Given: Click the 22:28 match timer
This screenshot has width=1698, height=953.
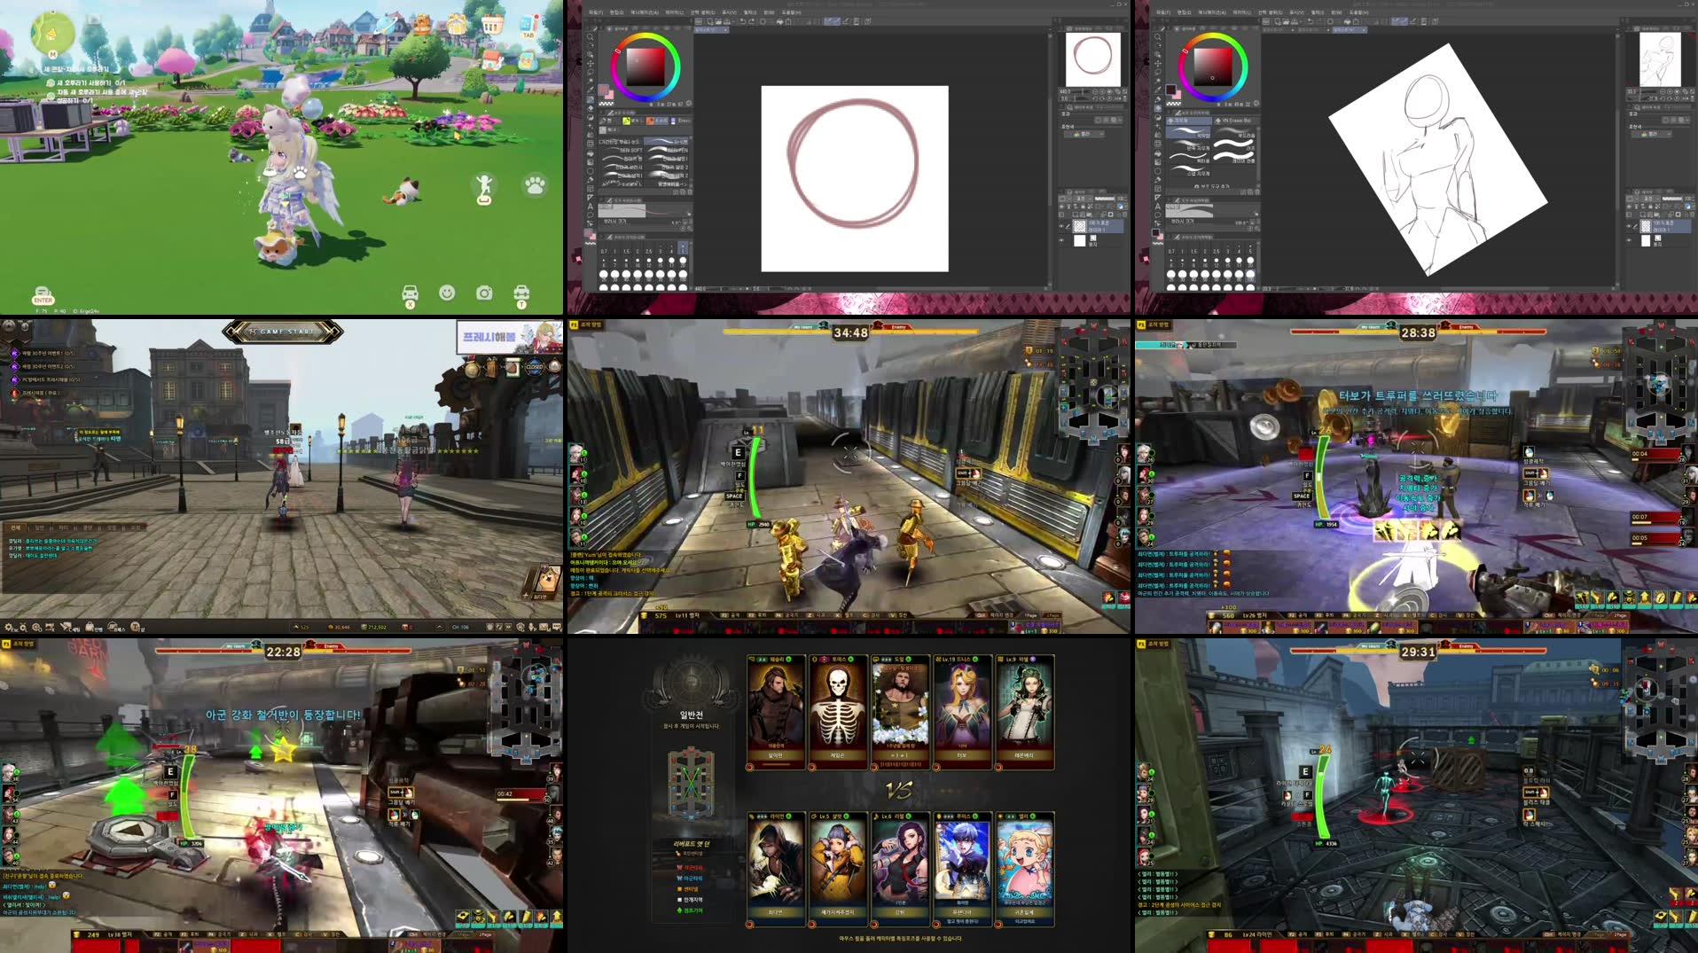Looking at the screenshot, I should tap(283, 652).
